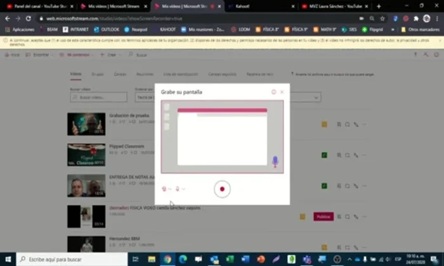This screenshot has height=266, width=444.
Task: Switch to the Canales tab
Action: point(120,74)
